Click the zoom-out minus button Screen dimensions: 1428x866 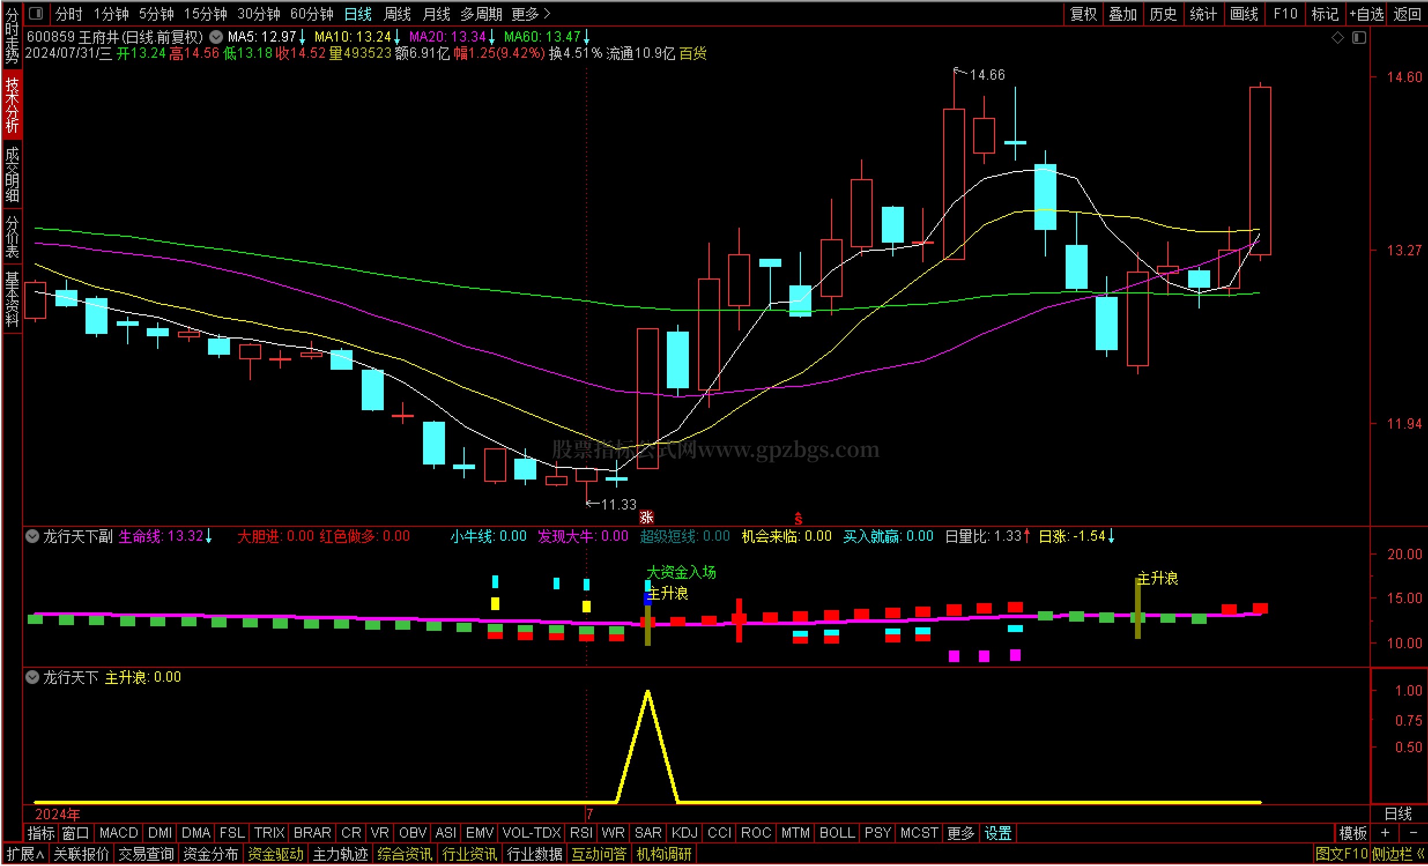coord(1413,833)
